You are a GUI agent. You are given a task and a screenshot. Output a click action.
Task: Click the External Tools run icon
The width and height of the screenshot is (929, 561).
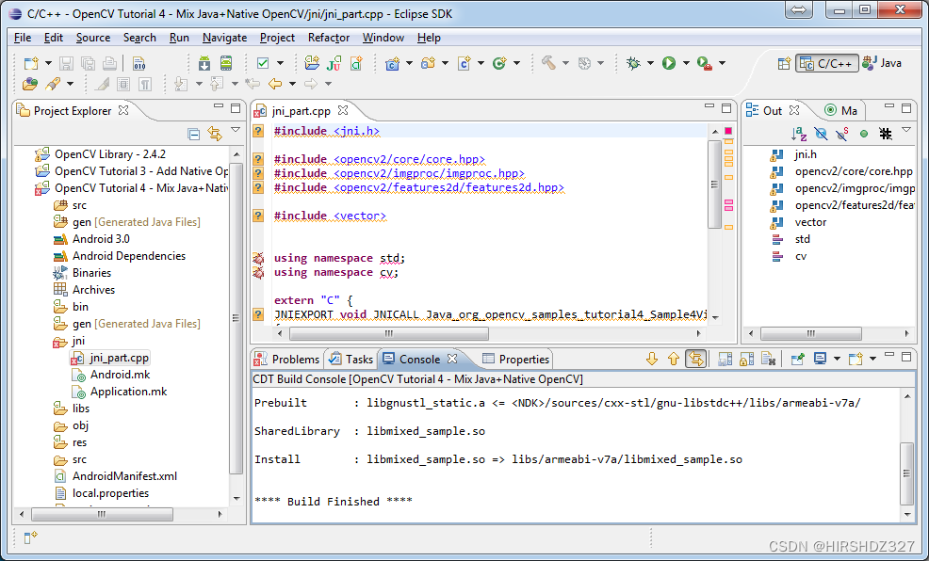click(x=705, y=63)
